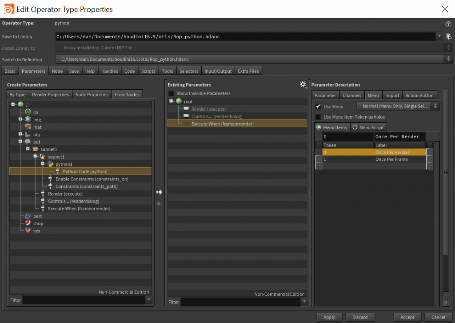This screenshot has width=455, height=323.
Task: Click the file browse icon beside Save to Library
Action: [x=449, y=36]
